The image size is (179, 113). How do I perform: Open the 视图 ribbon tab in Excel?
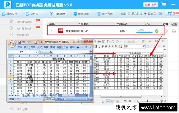click(59, 47)
